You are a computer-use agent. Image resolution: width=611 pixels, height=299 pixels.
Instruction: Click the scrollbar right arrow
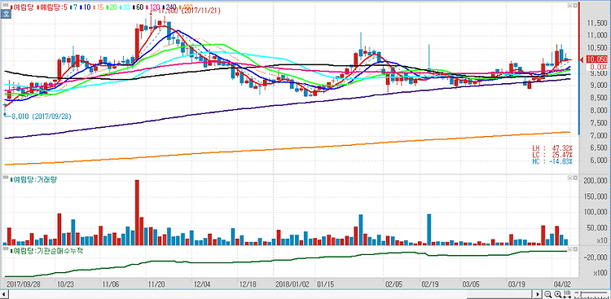click(538, 294)
